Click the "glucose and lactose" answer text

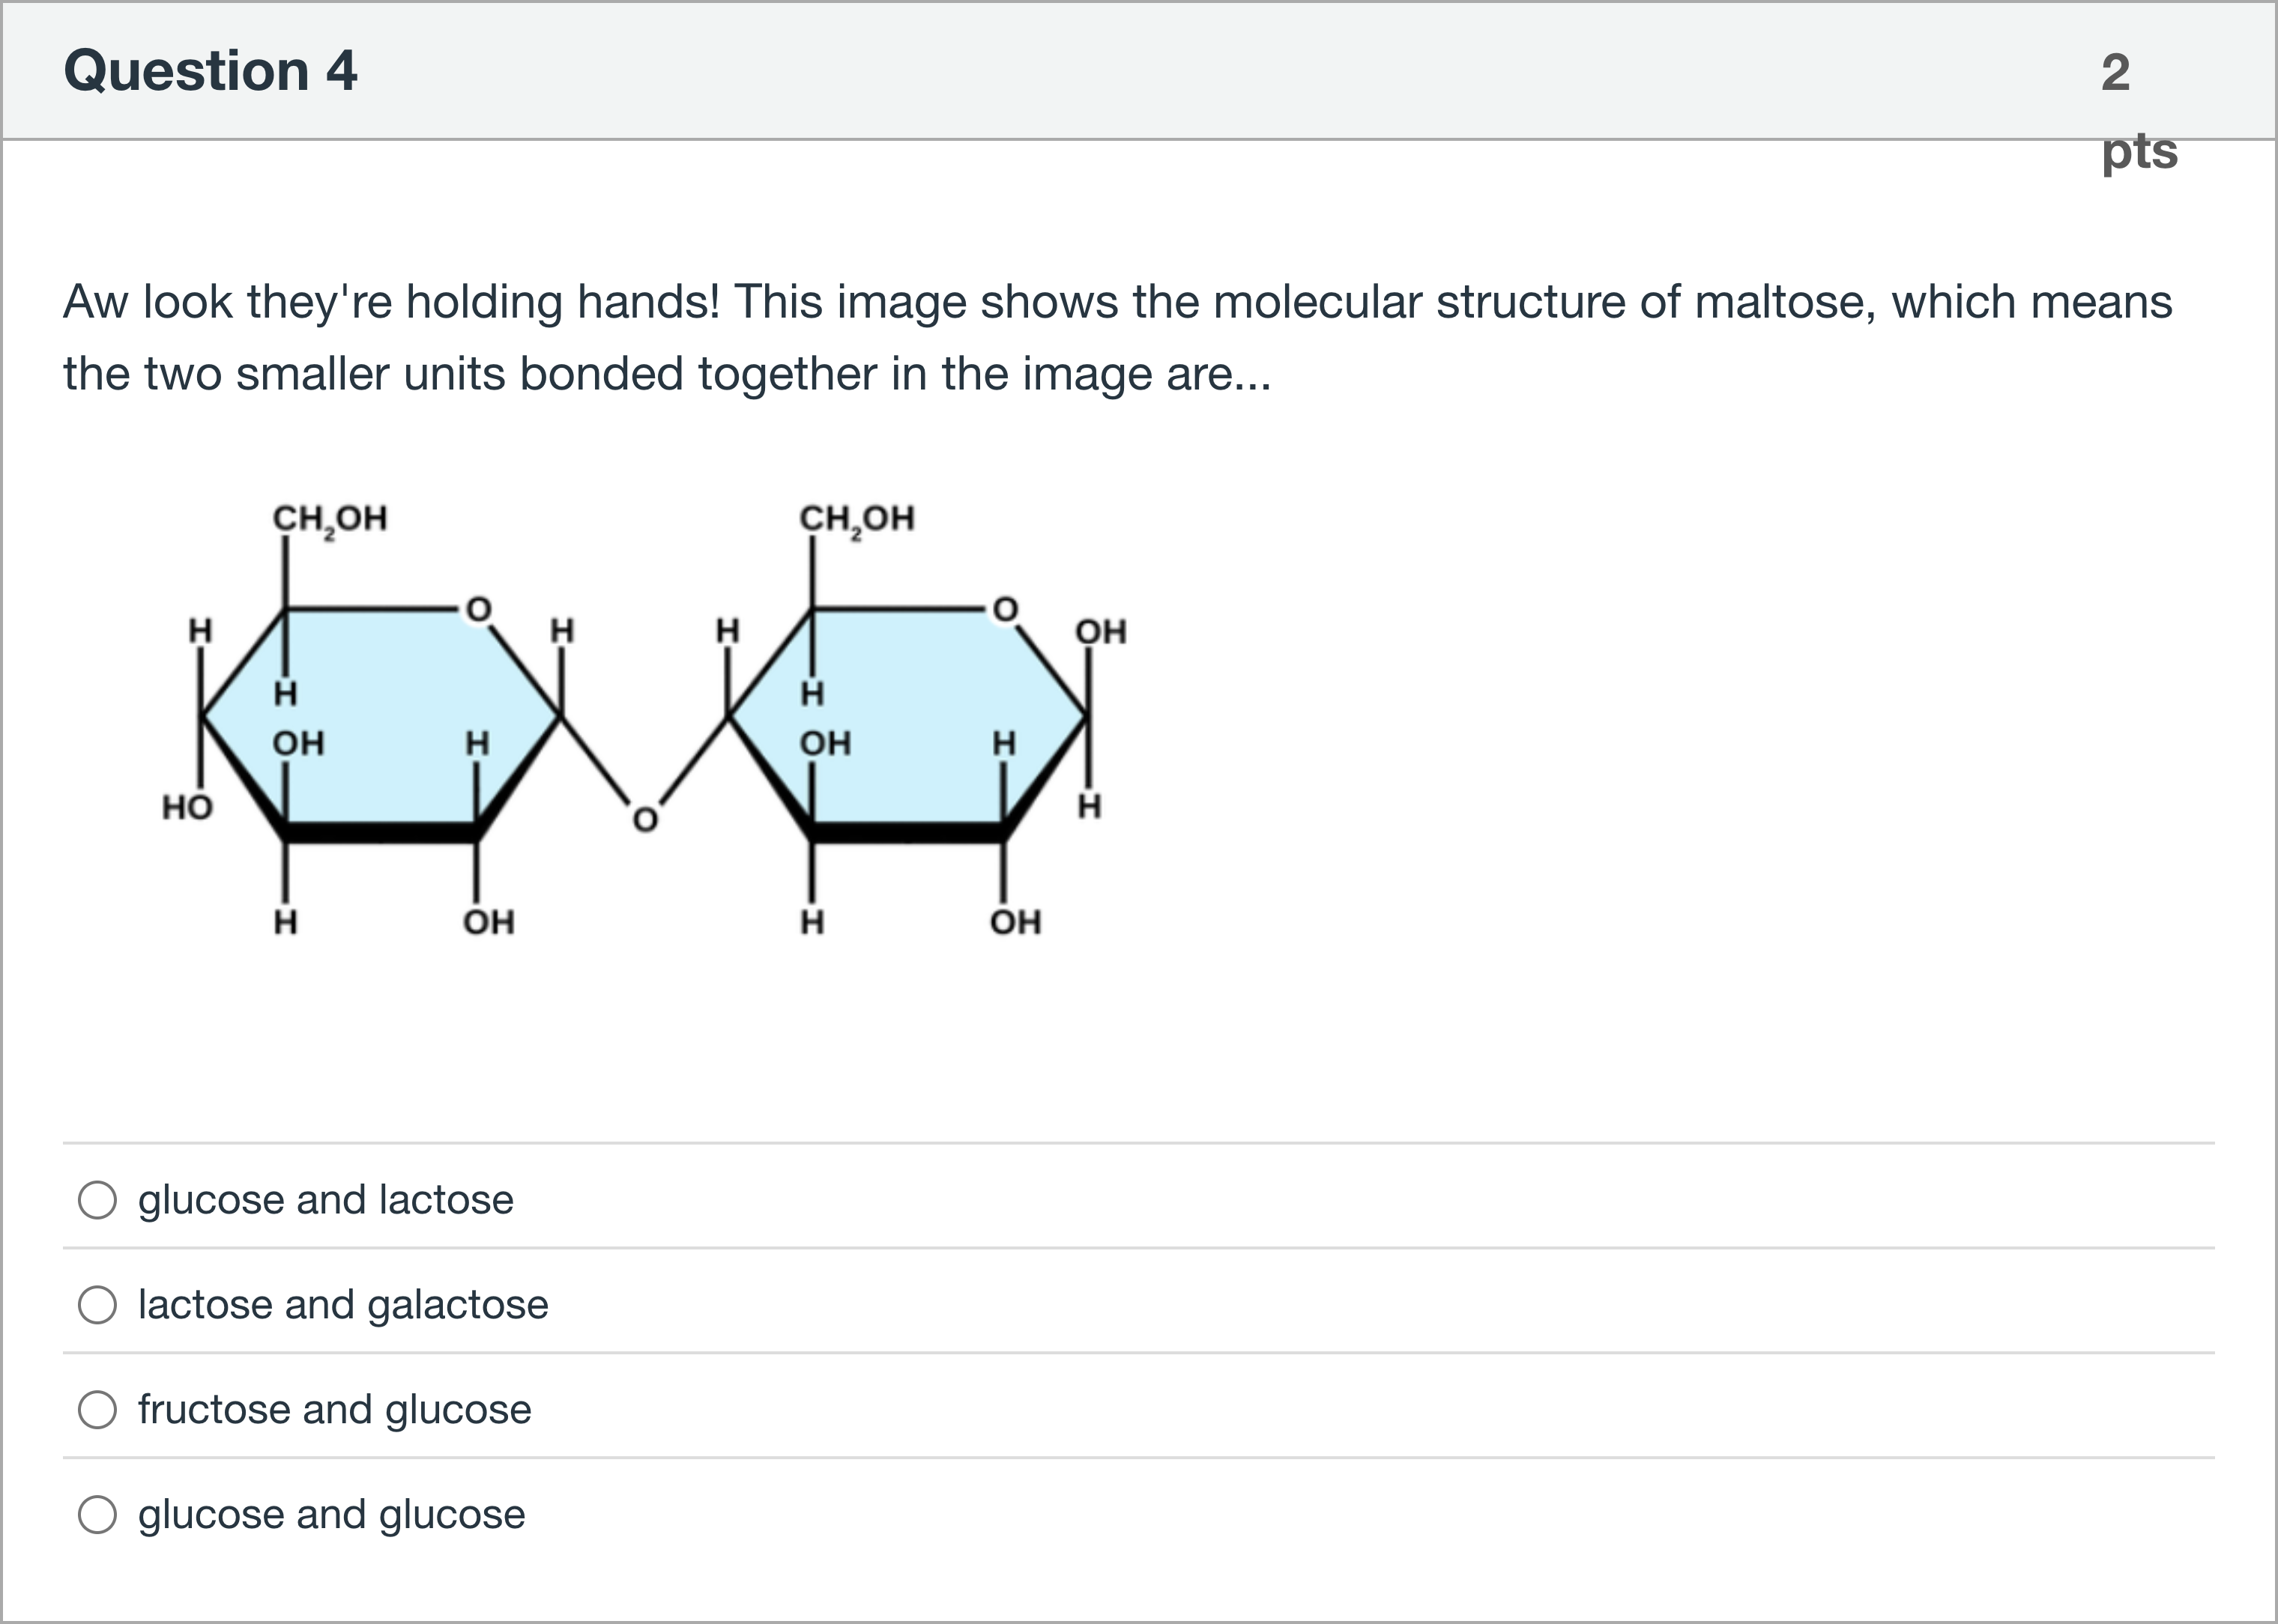(325, 1200)
